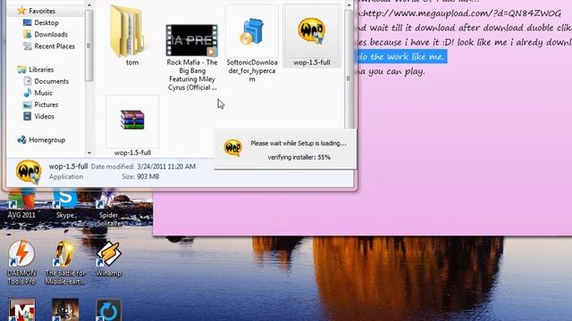Click navigation pane scroll up arrow

click(x=89, y=4)
